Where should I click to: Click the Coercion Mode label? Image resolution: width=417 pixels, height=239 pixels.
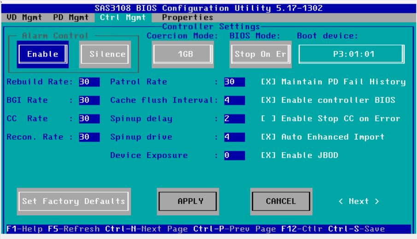(182, 35)
